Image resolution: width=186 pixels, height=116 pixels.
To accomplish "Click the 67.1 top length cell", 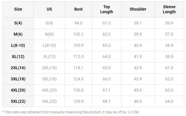I will 107,90.
